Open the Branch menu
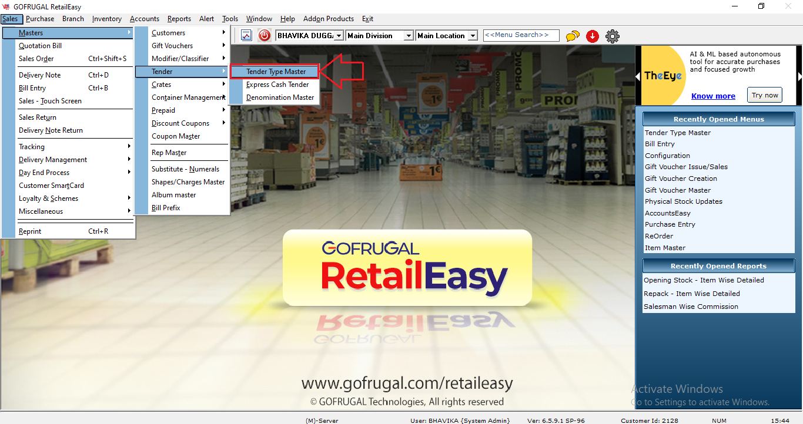 point(73,19)
